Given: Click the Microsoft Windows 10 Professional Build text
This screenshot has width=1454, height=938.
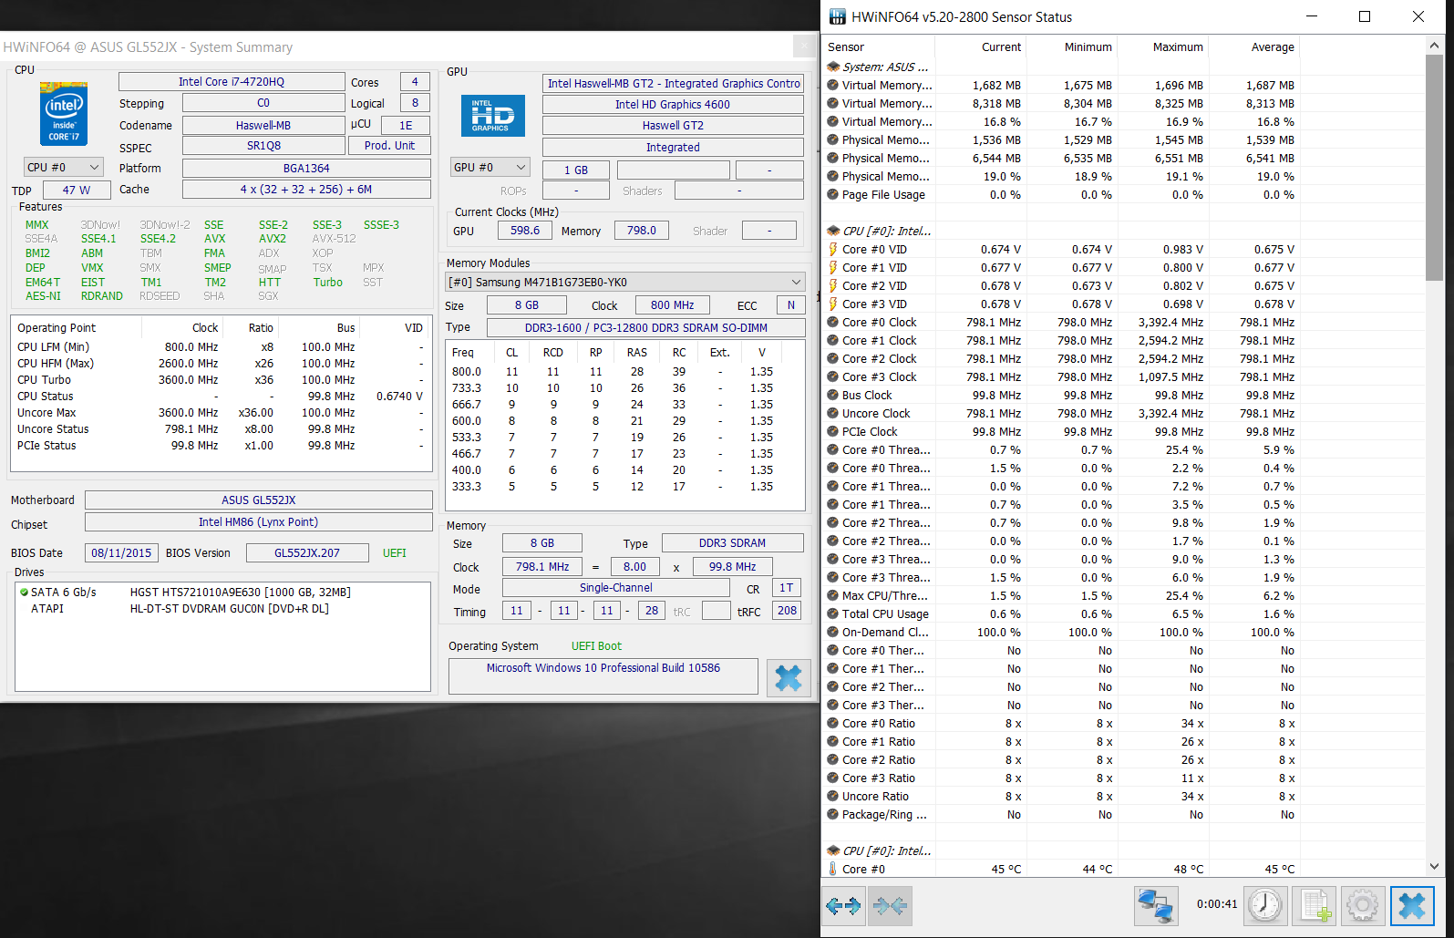Looking at the screenshot, I should 603,668.
